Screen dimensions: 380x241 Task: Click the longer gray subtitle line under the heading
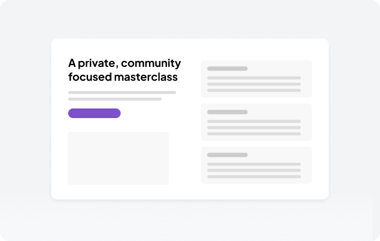click(122, 92)
